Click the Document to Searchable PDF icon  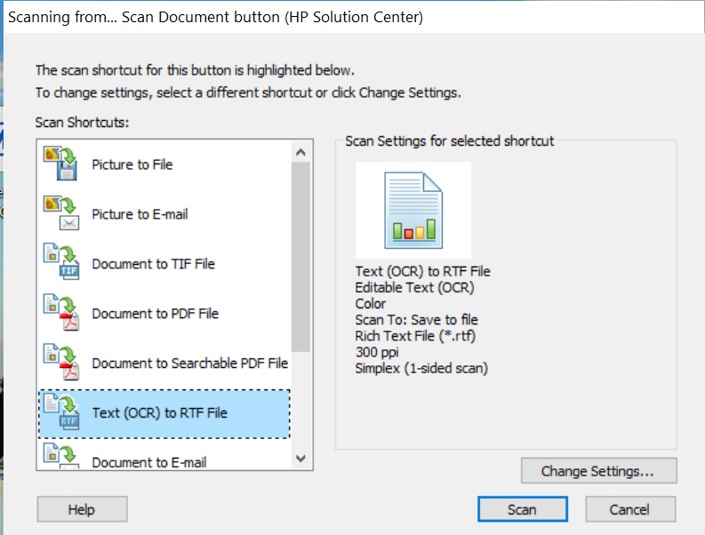[x=61, y=363]
